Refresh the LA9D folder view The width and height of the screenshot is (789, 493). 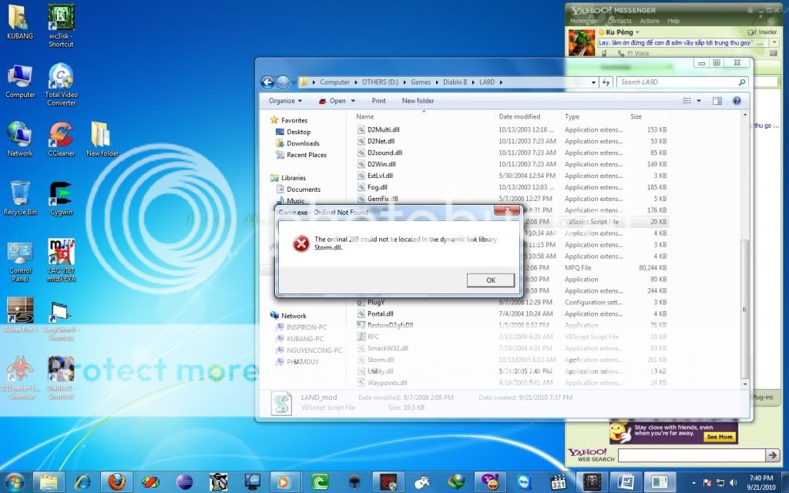(x=606, y=82)
